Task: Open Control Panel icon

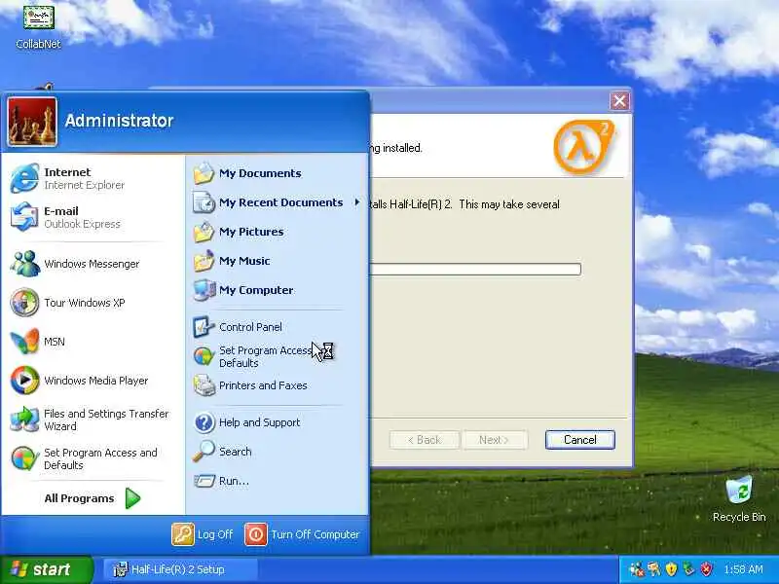Action: pos(204,327)
